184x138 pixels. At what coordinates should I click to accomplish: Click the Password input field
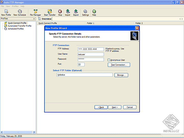(x=91, y=59)
